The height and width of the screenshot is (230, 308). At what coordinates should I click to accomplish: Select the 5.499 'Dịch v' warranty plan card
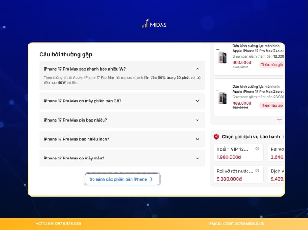277,175
